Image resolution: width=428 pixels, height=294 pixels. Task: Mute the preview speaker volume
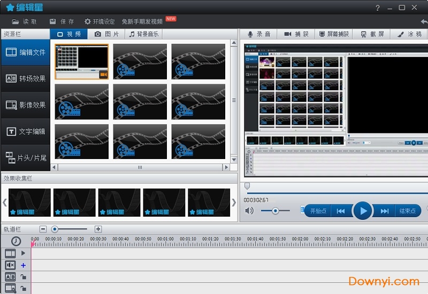pos(249,211)
